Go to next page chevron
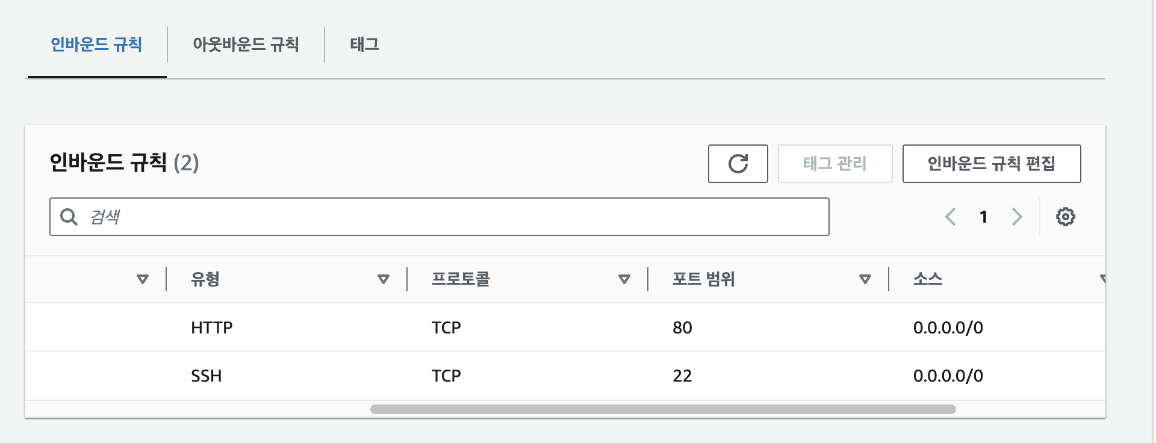Image resolution: width=1156 pixels, height=443 pixels. (x=1017, y=217)
